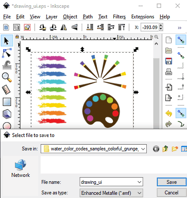
Task: Toggle snap to bounding box edge midpoints
Action: (x=181, y=87)
